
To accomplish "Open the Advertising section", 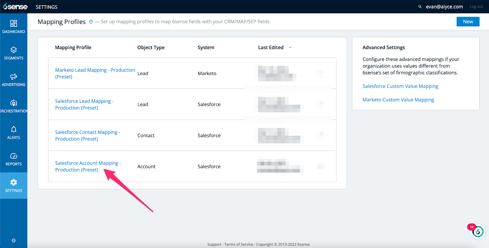I will [13, 80].
